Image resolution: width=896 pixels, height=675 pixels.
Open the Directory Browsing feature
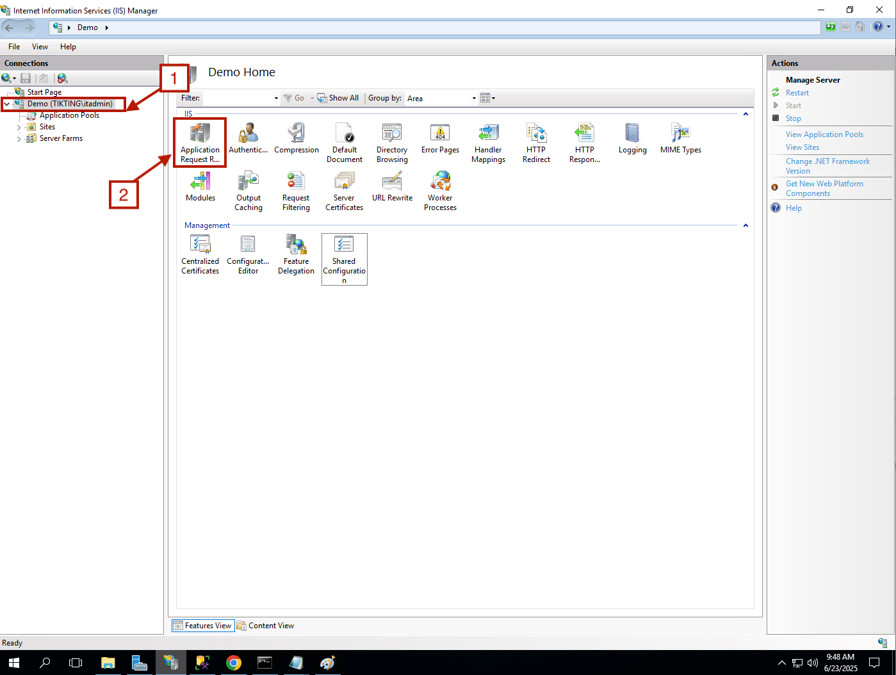392,142
